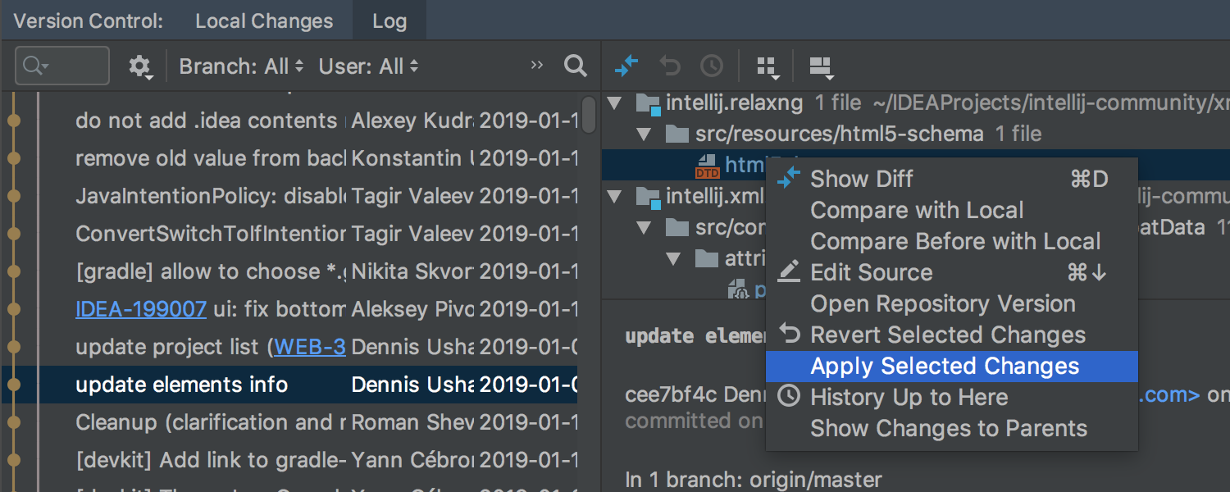Choose Apply Selected Changes

click(951, 366)
